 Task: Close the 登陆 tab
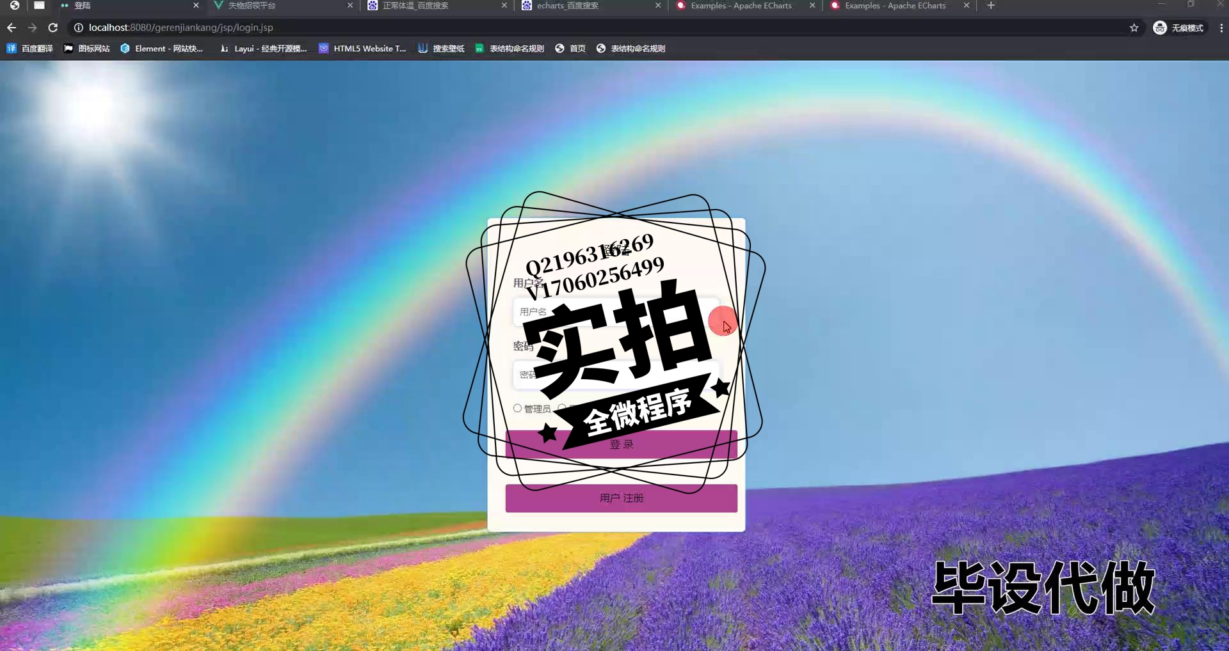pyautogui.click(x=196, y=6)
